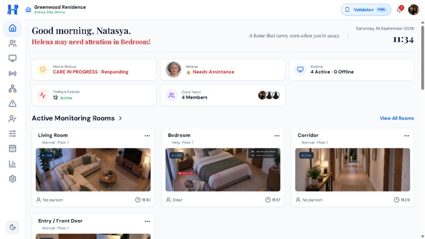The image size is (425, 239).
Task: Open the Entry / Front Door options menu
Action: (x=147, y=222)
